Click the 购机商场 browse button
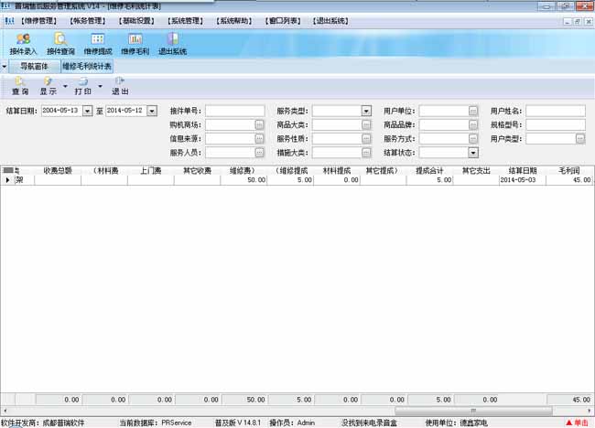 point(259,124)
